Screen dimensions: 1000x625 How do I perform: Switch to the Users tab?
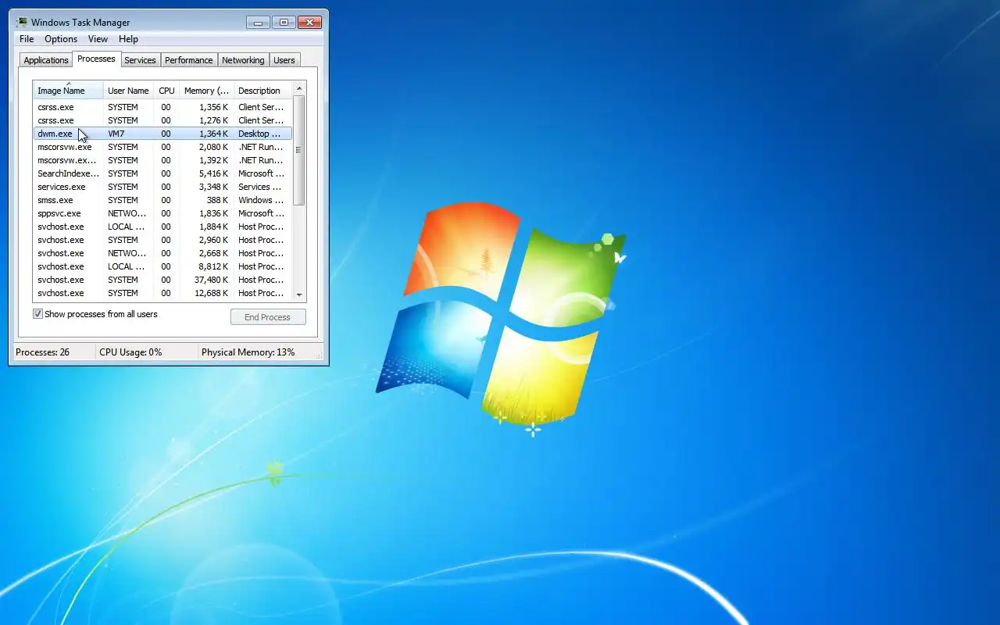pos(284,60)
